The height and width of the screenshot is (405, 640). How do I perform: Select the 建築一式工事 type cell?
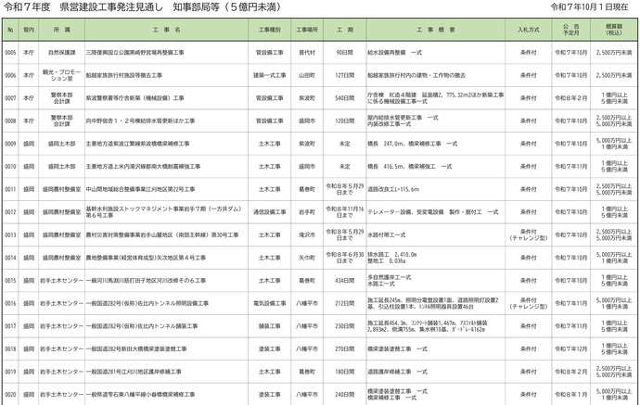click(x=270, y=75)
